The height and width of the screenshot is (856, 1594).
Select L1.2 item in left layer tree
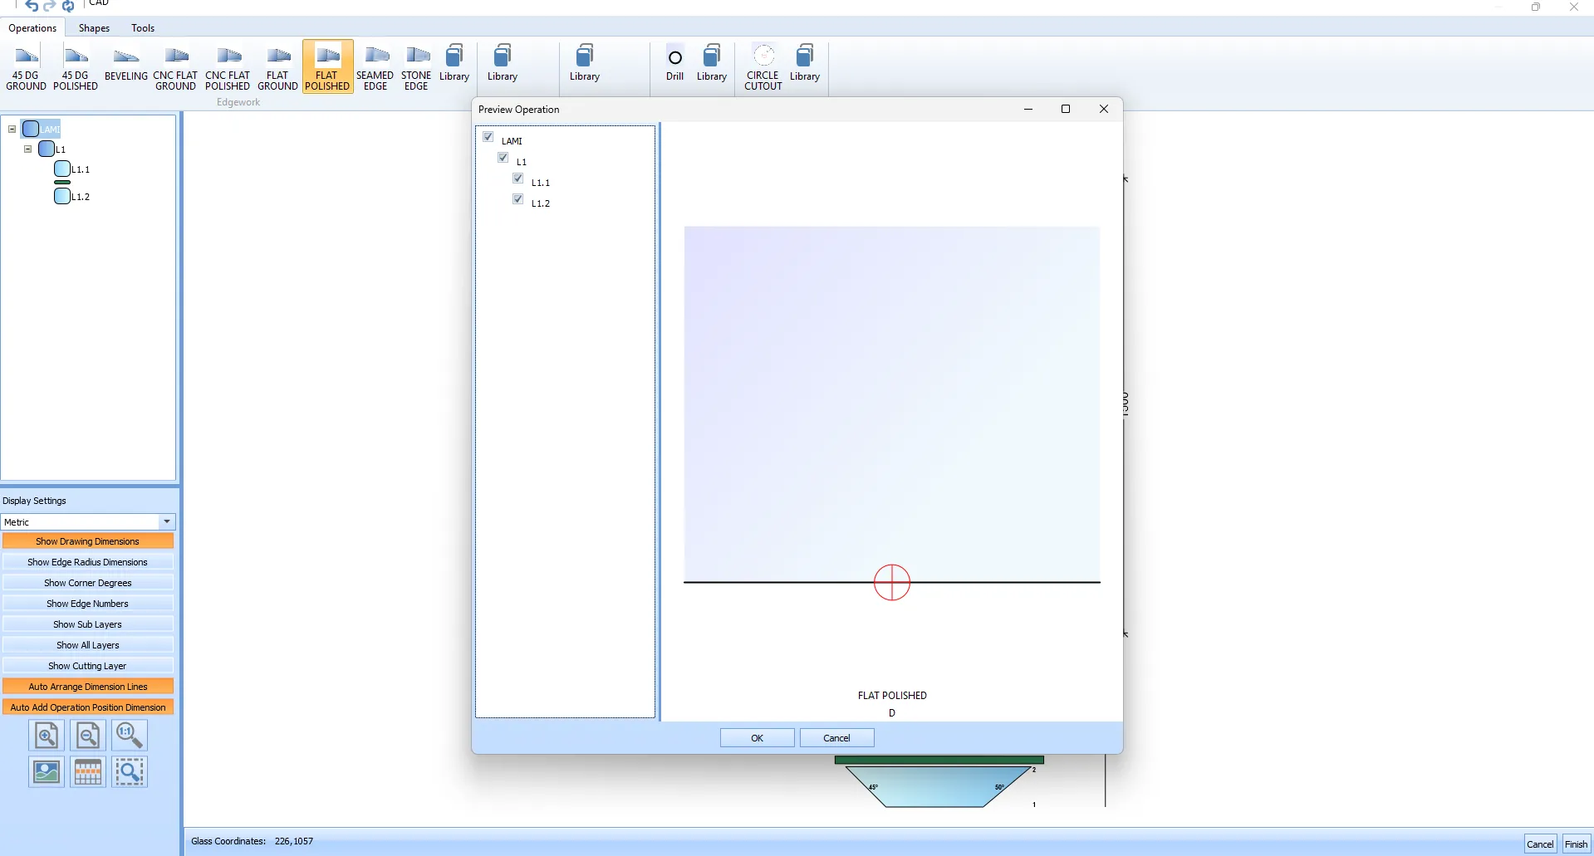(71, 197)
